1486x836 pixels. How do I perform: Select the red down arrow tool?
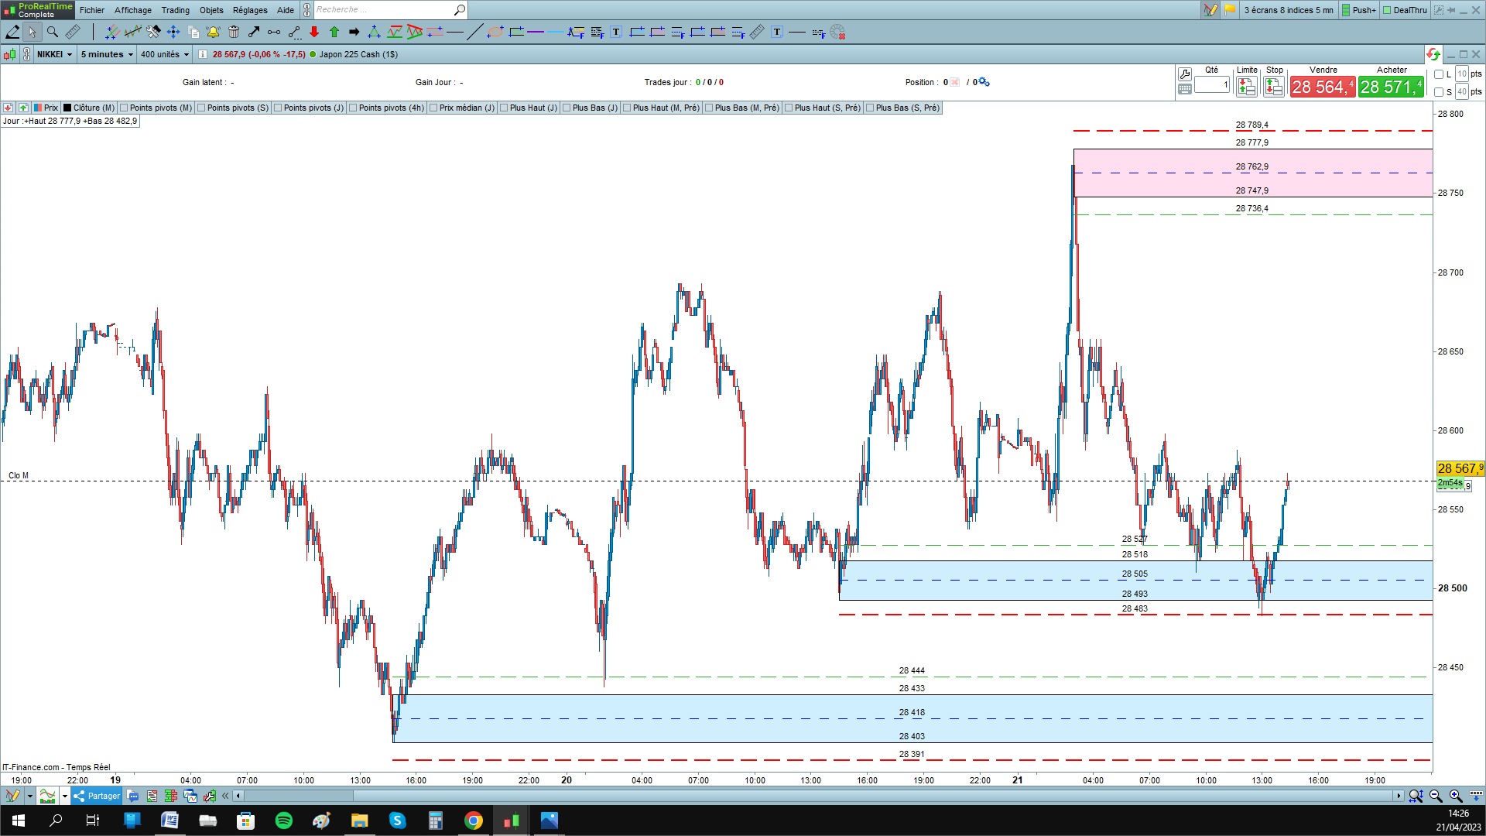tap(314, 32)
